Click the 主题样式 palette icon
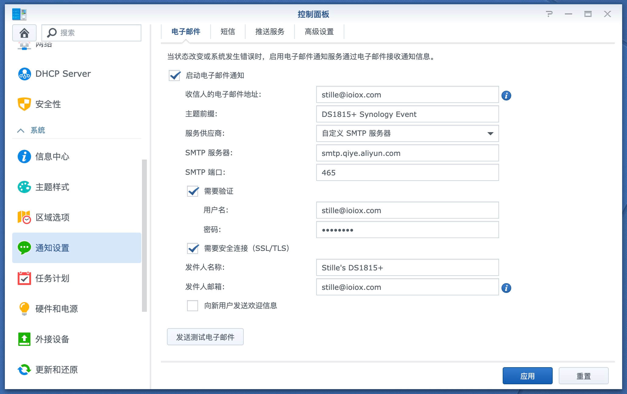The height and width of the screenshot is (394, 627). [24, 187]
